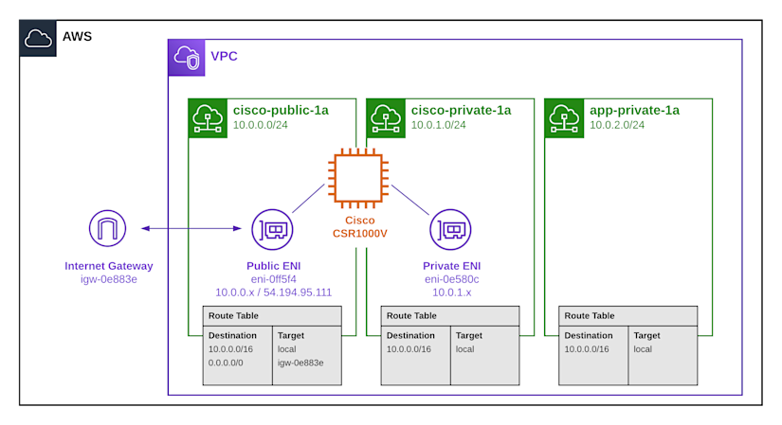This screenshot has width=782, height=425.
Task: Click the AWS label text
Action: click(78, 37)
